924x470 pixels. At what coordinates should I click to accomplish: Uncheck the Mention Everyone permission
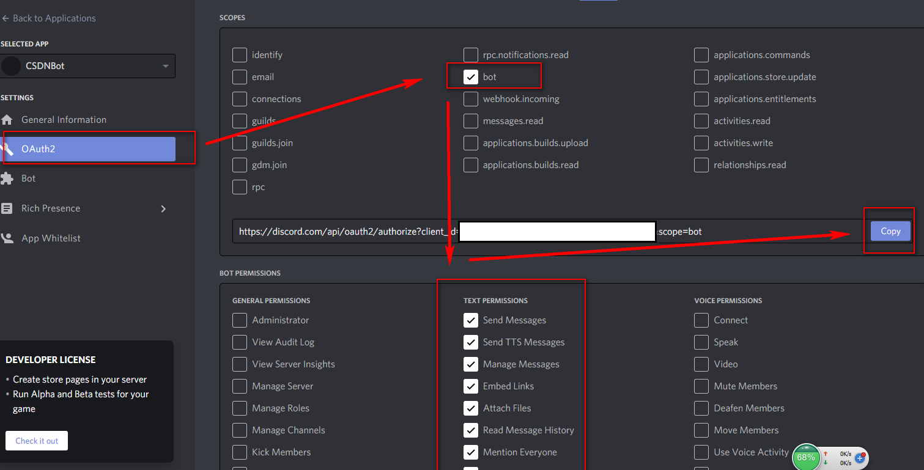pos(471,452)
